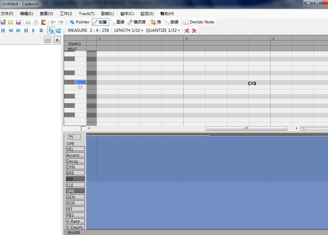
Task: Redo with the right arrow icon
Action: point(61,22)
